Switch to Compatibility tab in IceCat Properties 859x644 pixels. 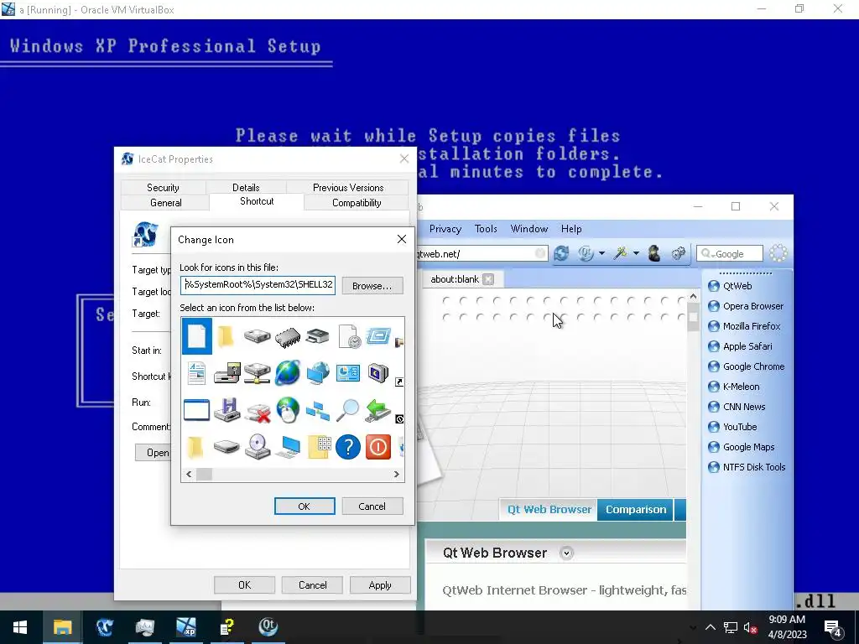(357, 203)
